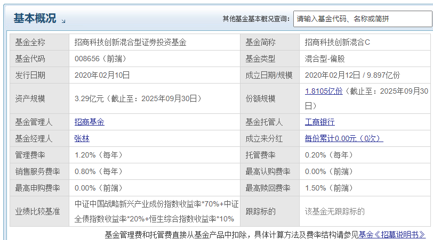
Task: Click the 基金经理人 row label
Action: [x=34, y=138]
